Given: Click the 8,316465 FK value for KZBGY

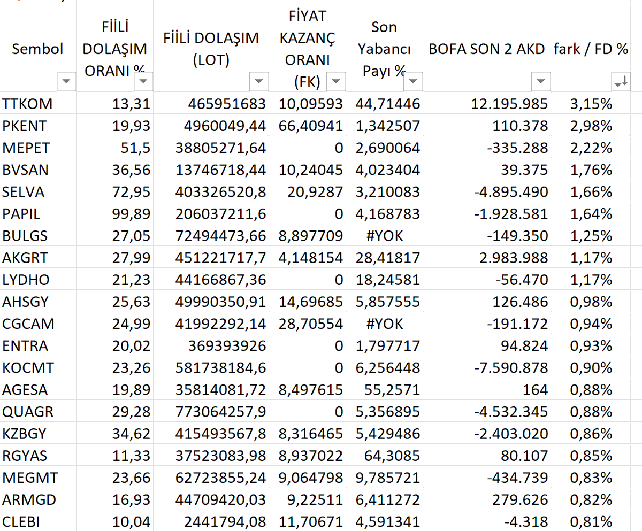Looking at the screenshot, I should (311, 434).
